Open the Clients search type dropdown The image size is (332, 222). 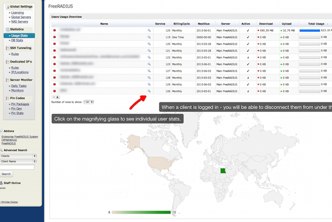[x=18, y=156]
